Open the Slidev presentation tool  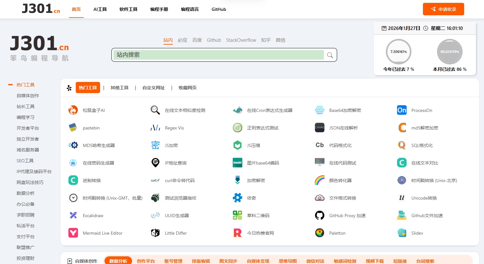[x=417, y=233]
